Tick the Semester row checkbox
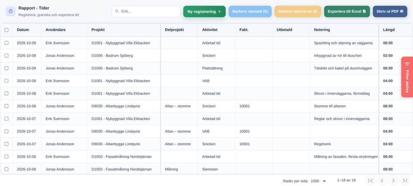The width and height of the screenshot is (413, 186). coord(6,169)
